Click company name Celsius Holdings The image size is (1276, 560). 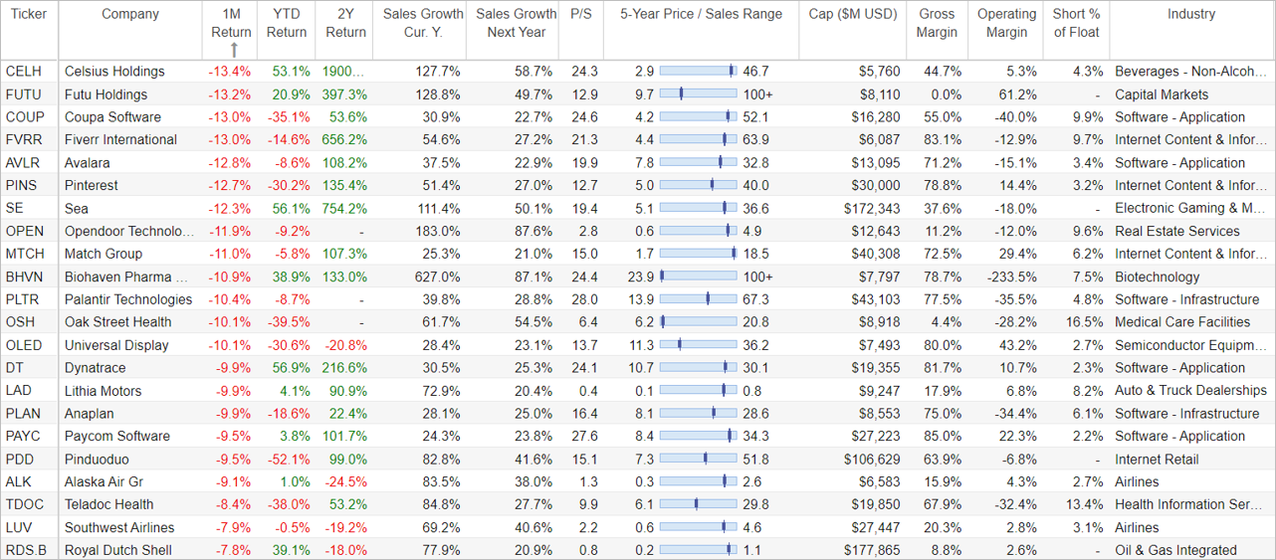coord(114,72)
